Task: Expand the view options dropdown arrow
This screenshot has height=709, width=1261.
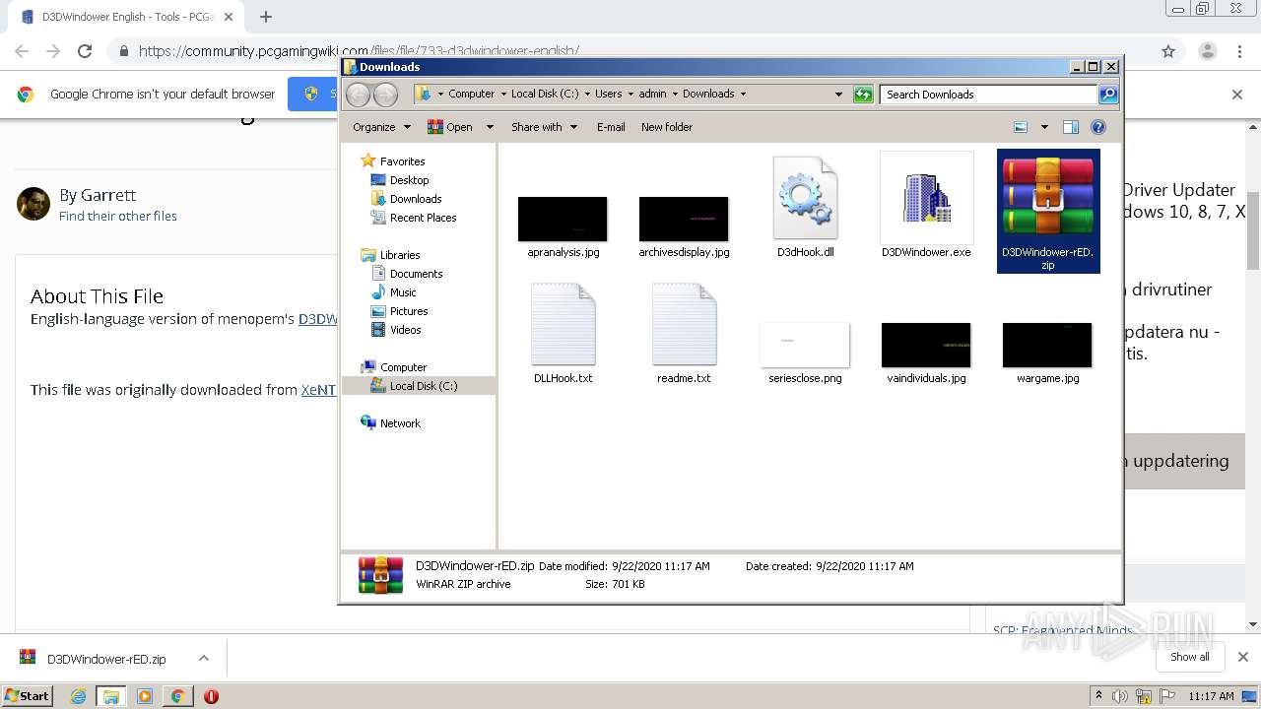Action: click(x=1044, y=127)
